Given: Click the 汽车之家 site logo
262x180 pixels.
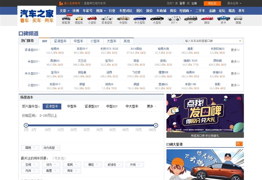Looking at the screenshot, I should (x=37, y=16).
